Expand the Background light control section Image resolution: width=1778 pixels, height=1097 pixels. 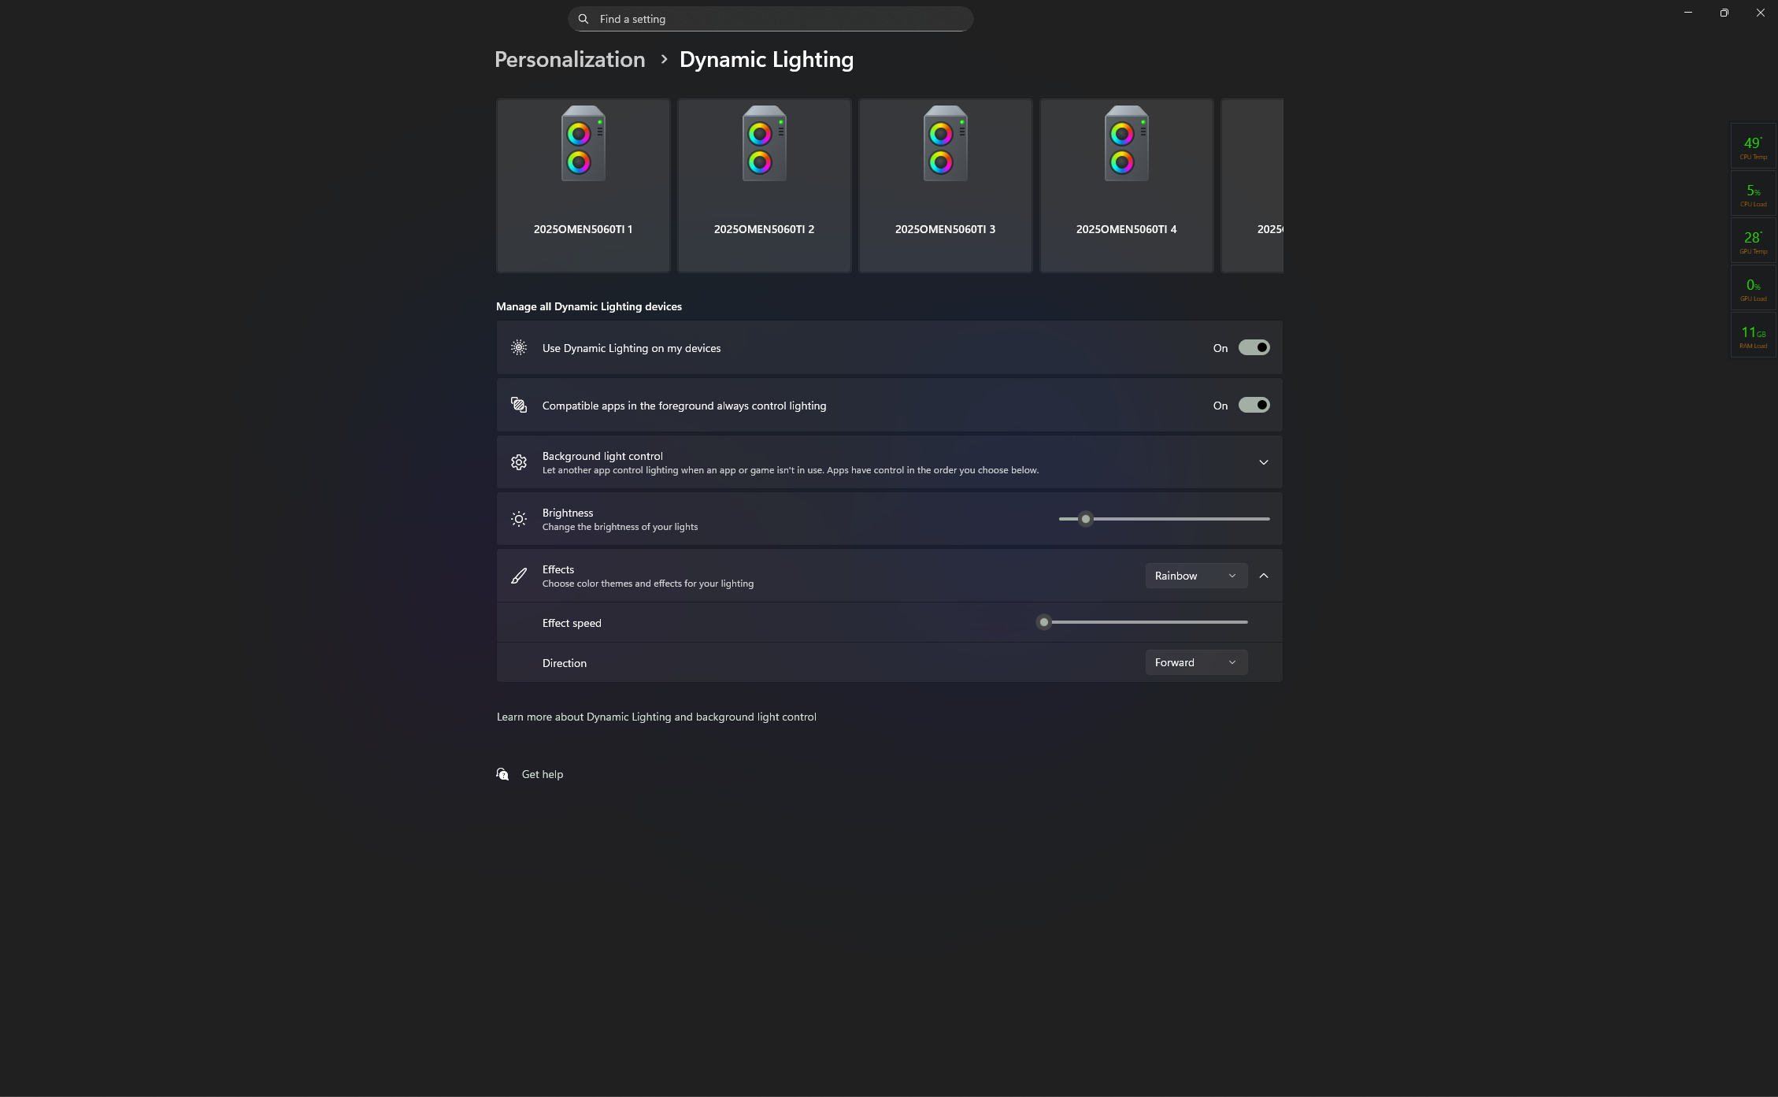(x=1263, y=462)
